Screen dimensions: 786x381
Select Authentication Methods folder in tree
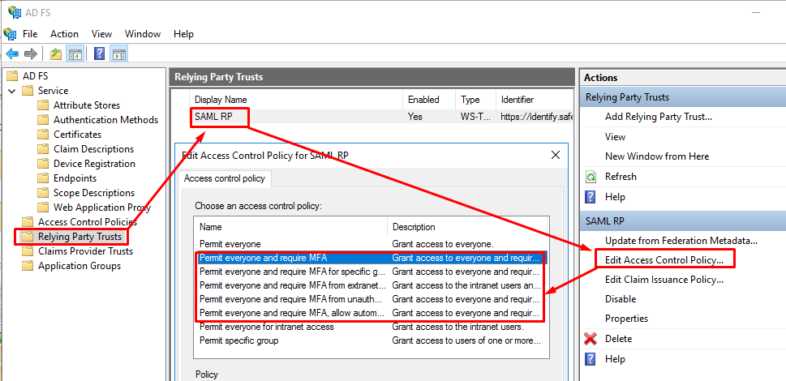[x=105, y=120]
